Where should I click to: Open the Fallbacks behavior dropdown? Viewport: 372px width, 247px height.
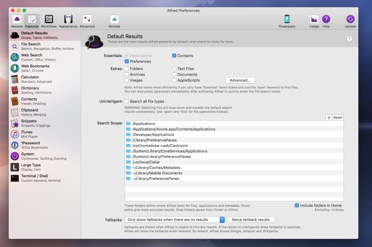[x=175, y=220]
